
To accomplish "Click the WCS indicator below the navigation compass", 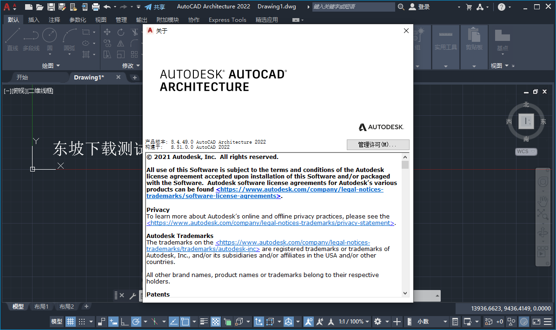I will coord(526,152).
